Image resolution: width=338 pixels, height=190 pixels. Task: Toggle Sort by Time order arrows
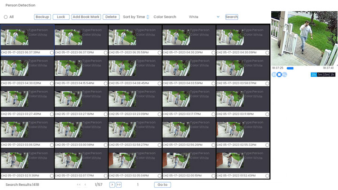click(148, 17)
